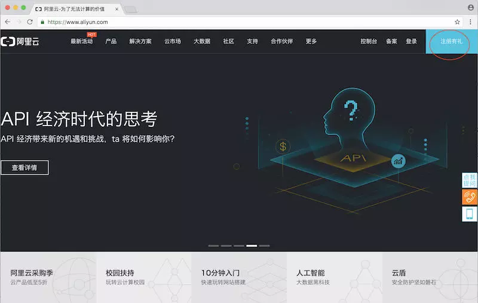478x303 pixels.
Task: Click the API head illustration in banner
Action: click(x=354, y=149)
